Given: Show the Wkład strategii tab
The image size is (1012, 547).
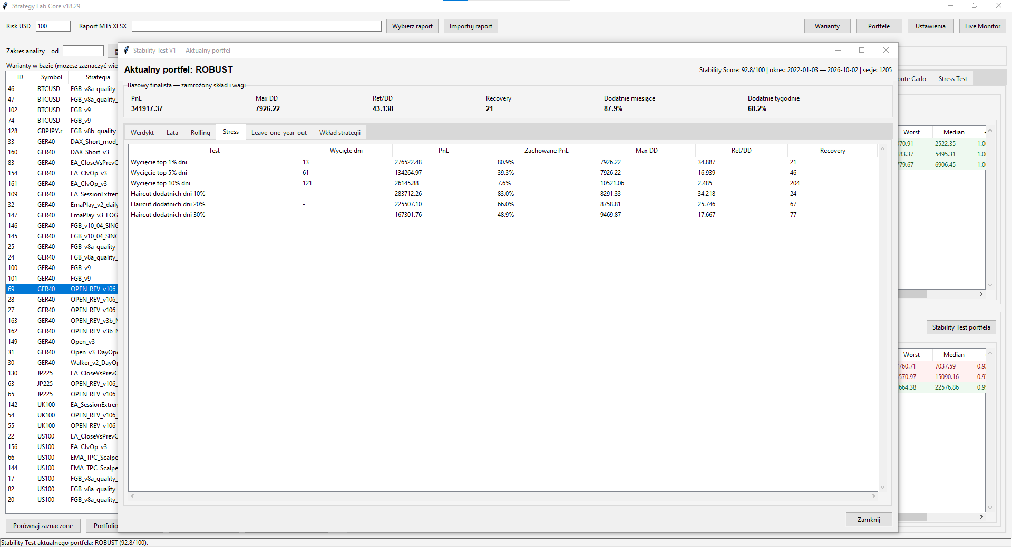Looking at the screenshot, I should pos(340,132).
